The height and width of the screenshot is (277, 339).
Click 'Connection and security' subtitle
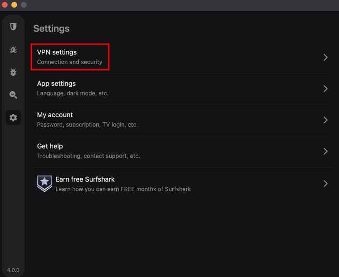(x=70, y=62)
